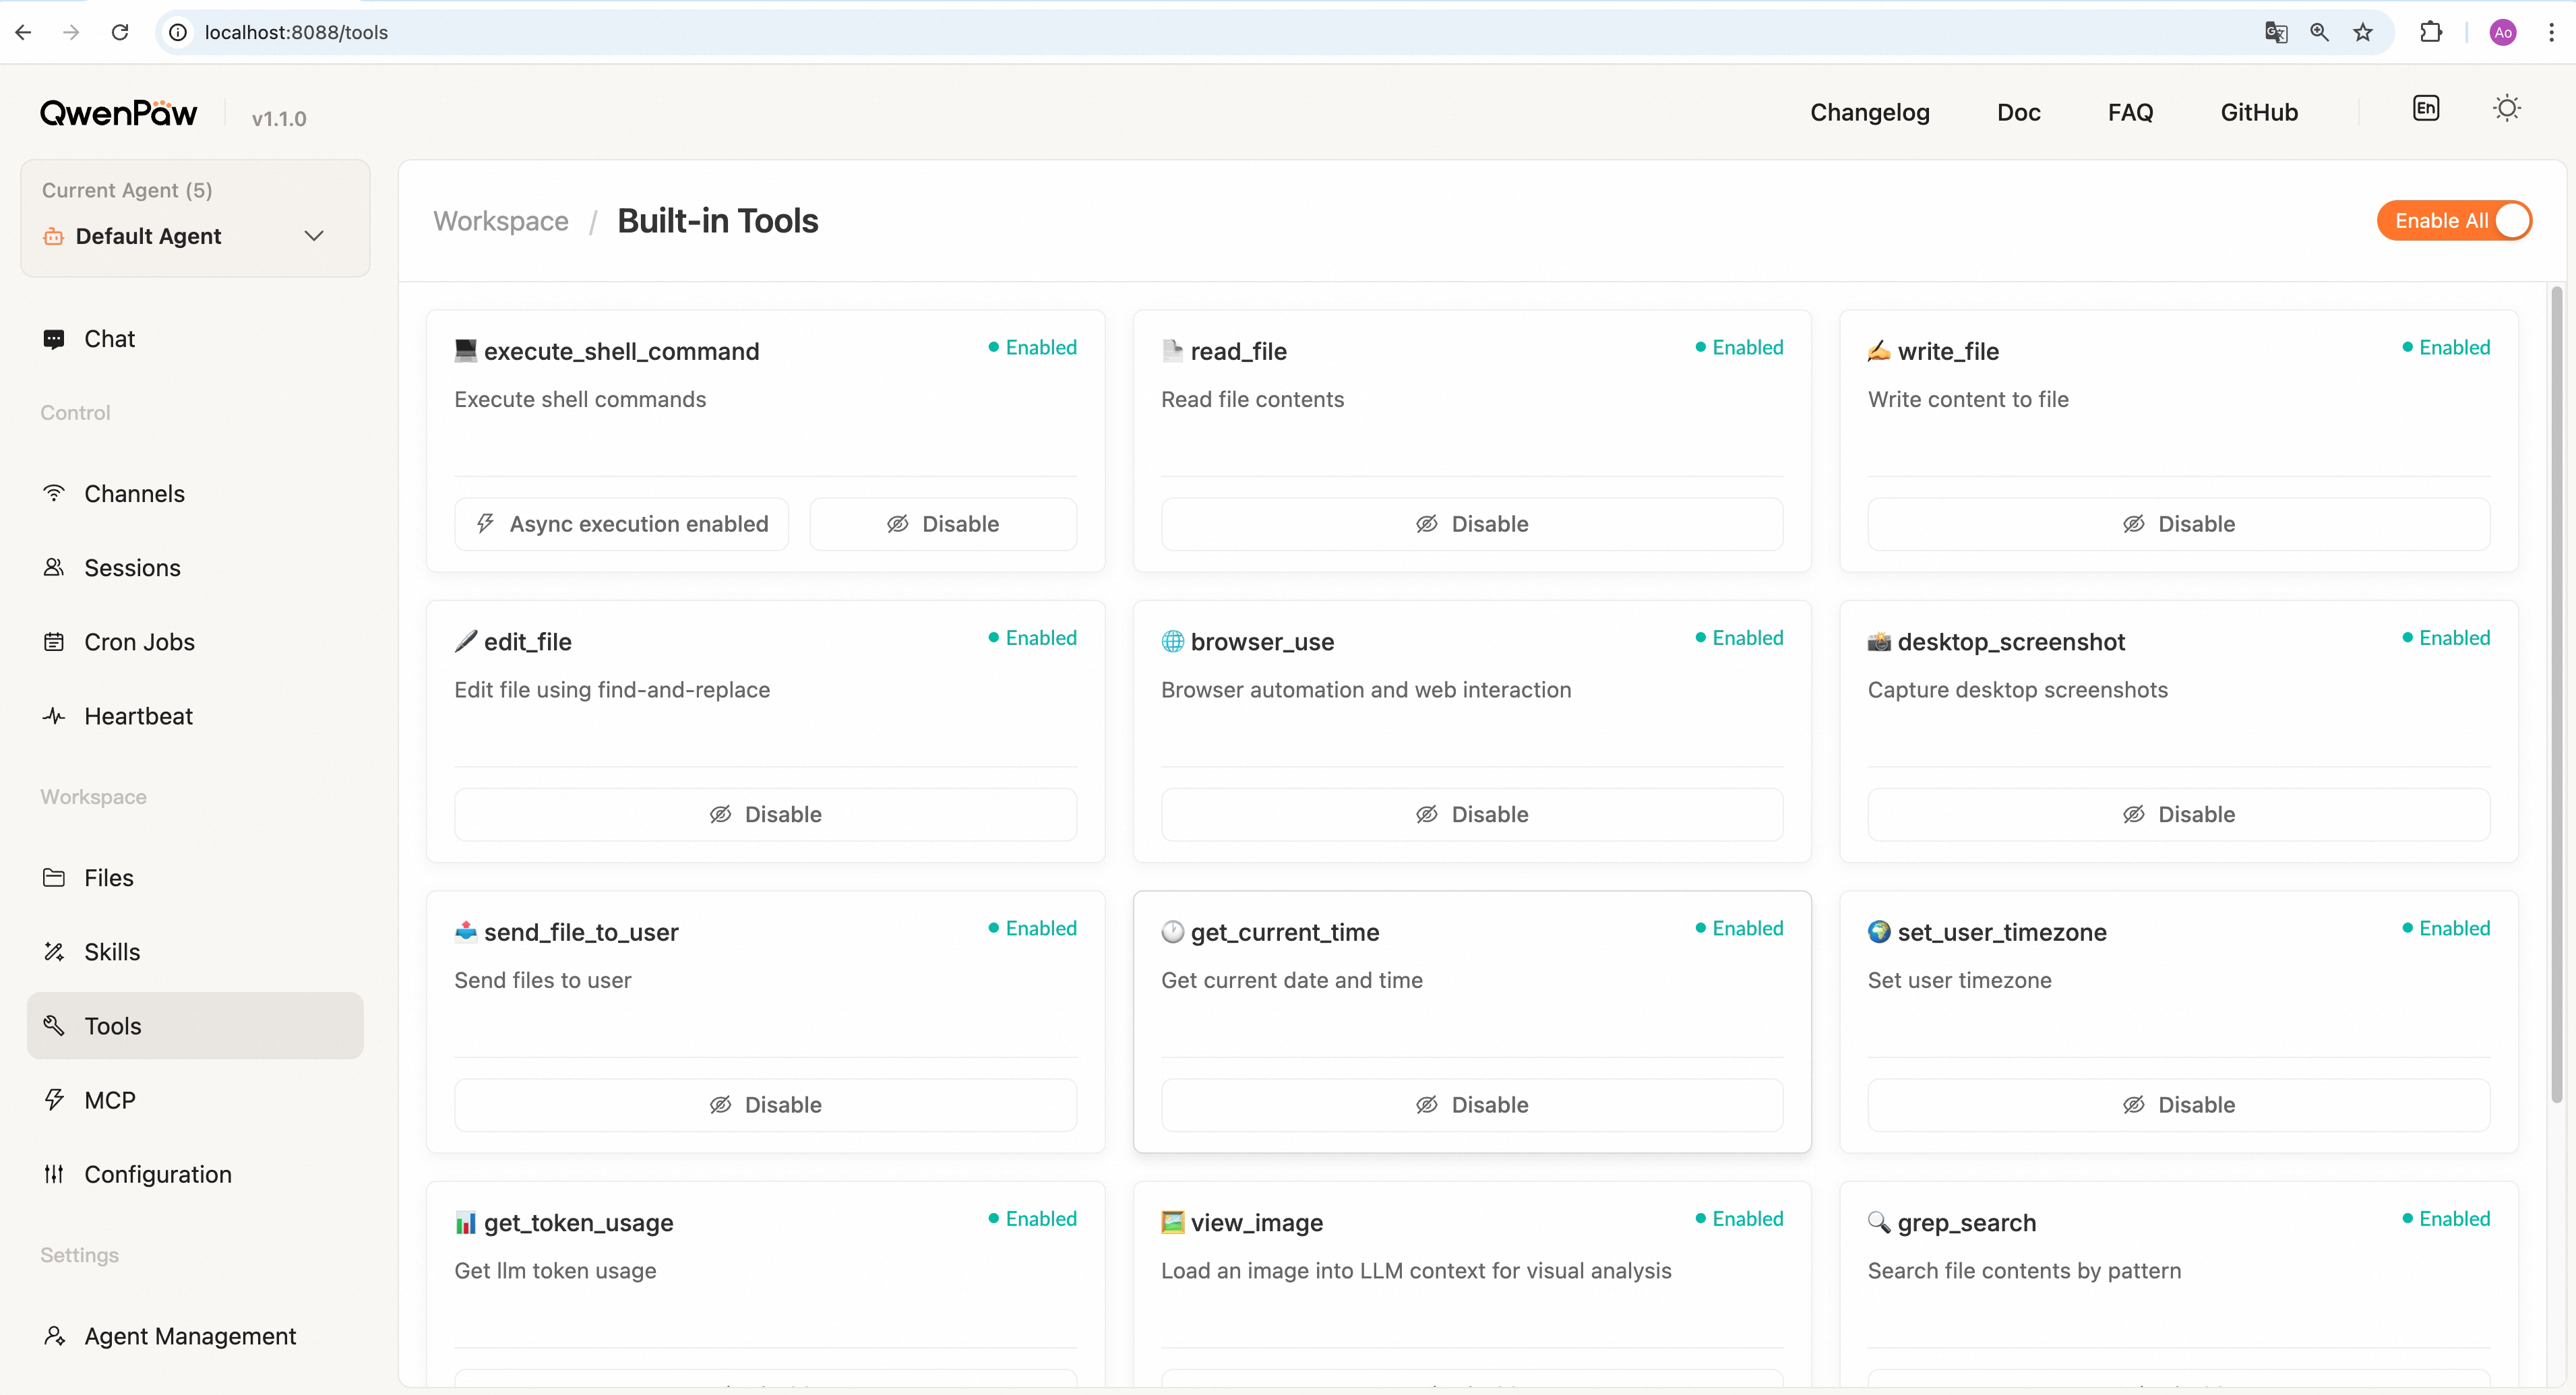The width and height of the screenshot is (2576, 1395).
Task: Click the QwenPaw logo
Action: [x=118, y=113]
